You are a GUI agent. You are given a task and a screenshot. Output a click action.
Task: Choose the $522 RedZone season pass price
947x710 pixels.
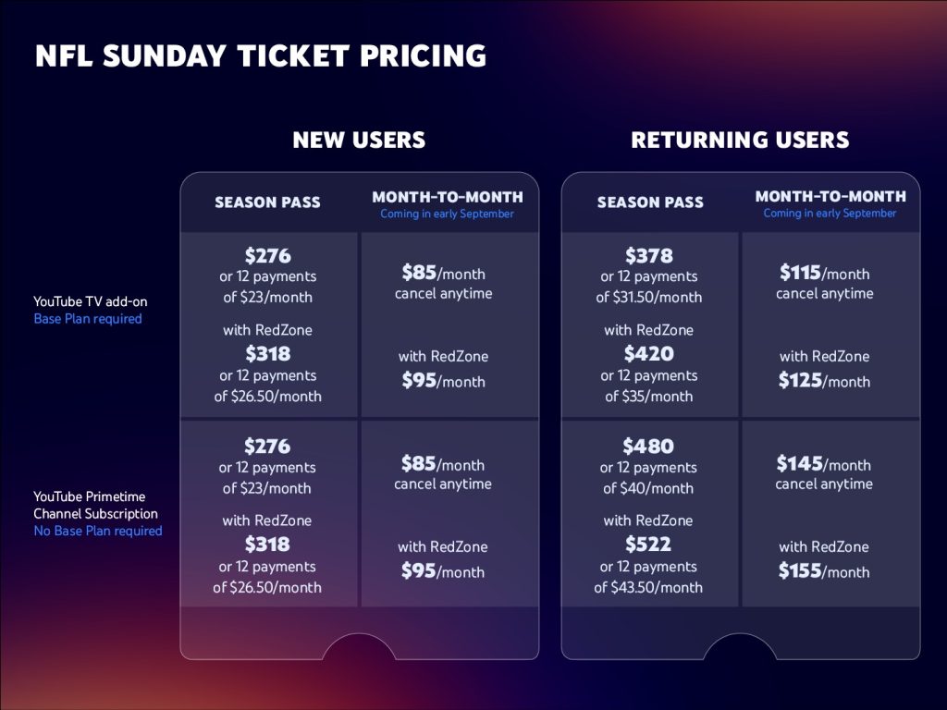click(x=648, y=545)
